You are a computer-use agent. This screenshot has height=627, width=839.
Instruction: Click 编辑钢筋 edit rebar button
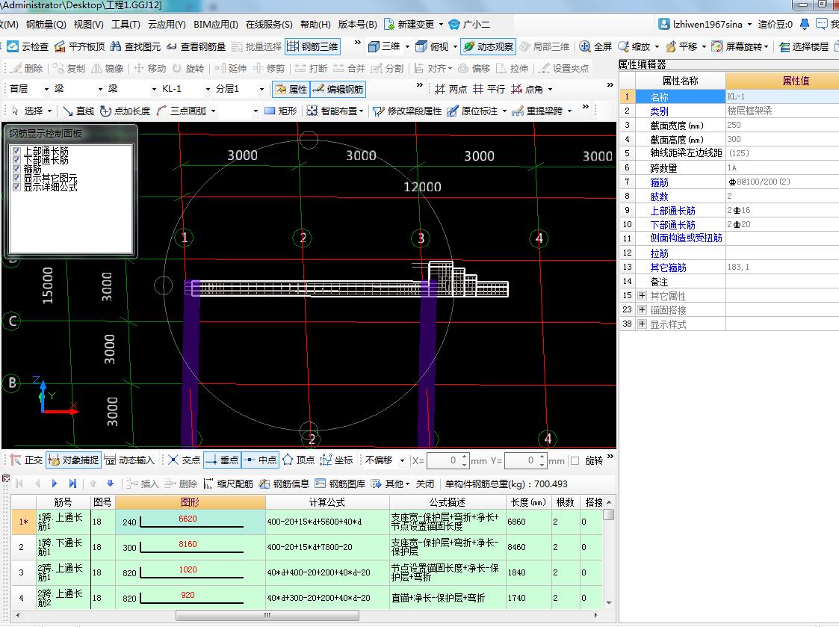click(x=338, y=89)
